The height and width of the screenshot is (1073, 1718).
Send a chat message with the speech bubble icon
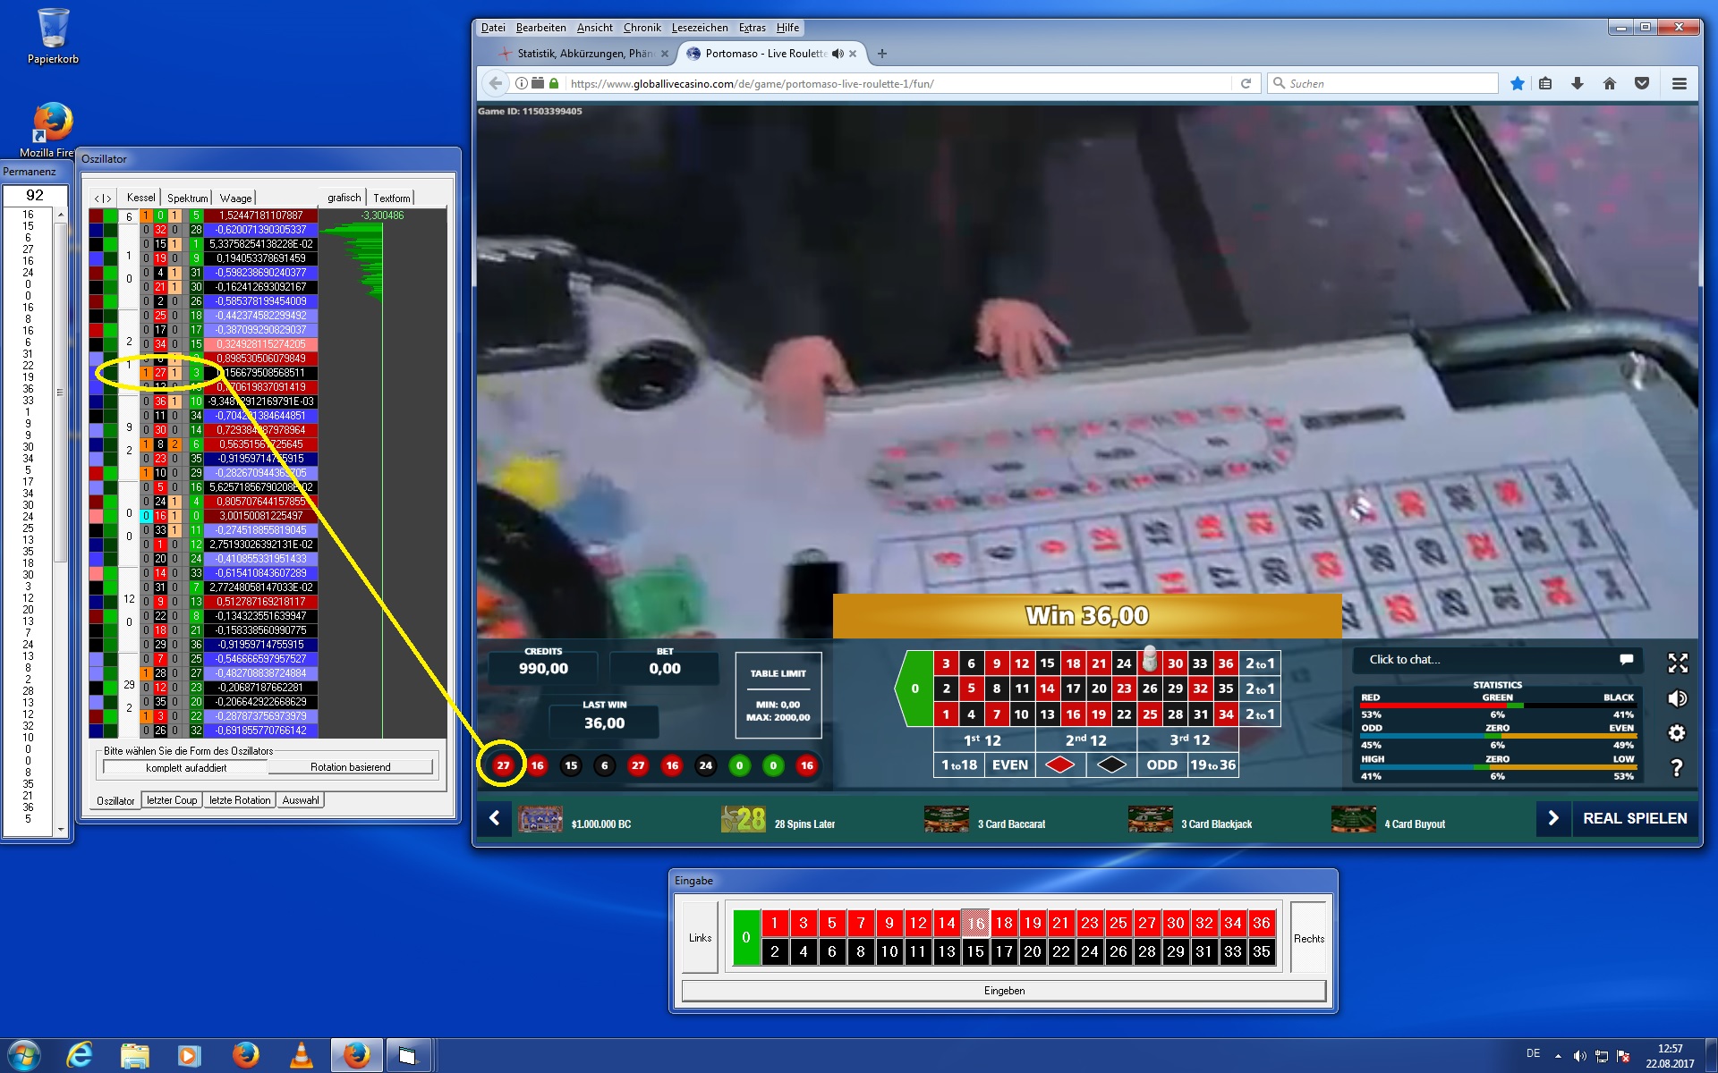1626,660
